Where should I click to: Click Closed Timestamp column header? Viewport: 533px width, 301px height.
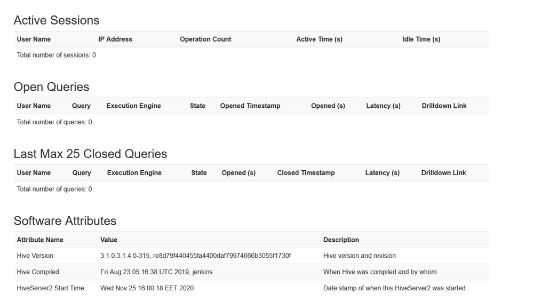pyautogui.click(x=306, y=173)
